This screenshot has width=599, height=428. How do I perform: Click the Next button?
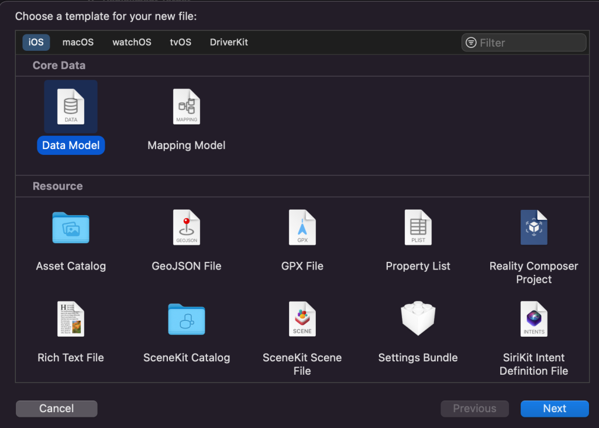554,409
